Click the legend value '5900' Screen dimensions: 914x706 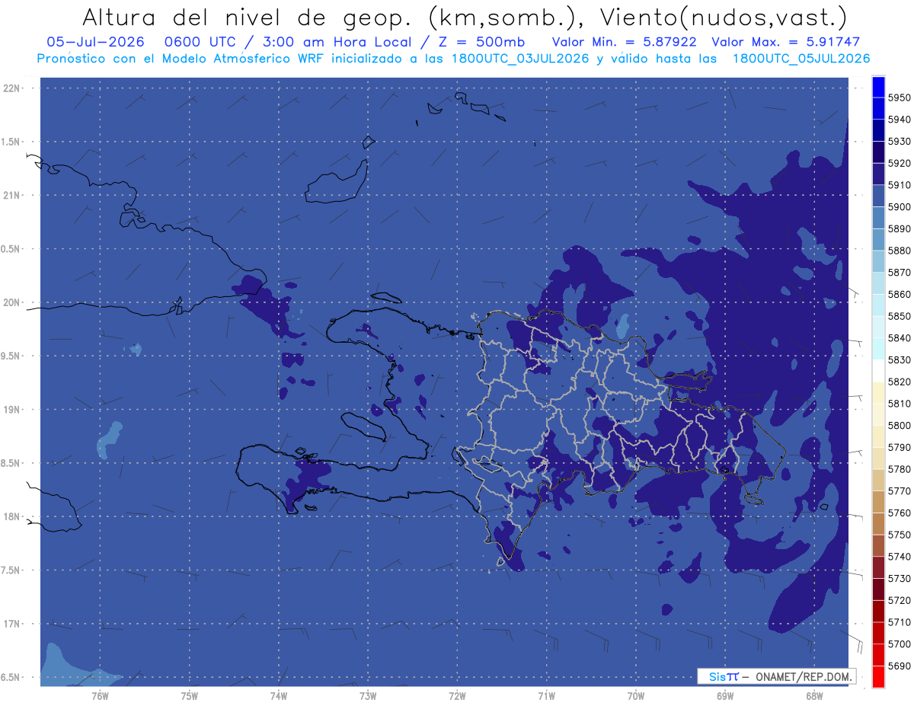point(899,206)
